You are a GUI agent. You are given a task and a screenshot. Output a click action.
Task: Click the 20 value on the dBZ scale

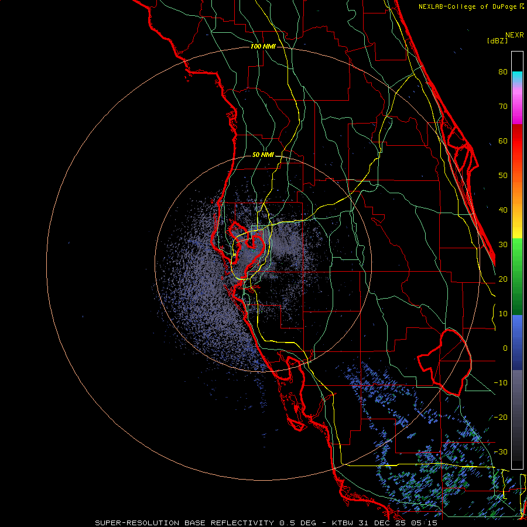coord(503,279)
